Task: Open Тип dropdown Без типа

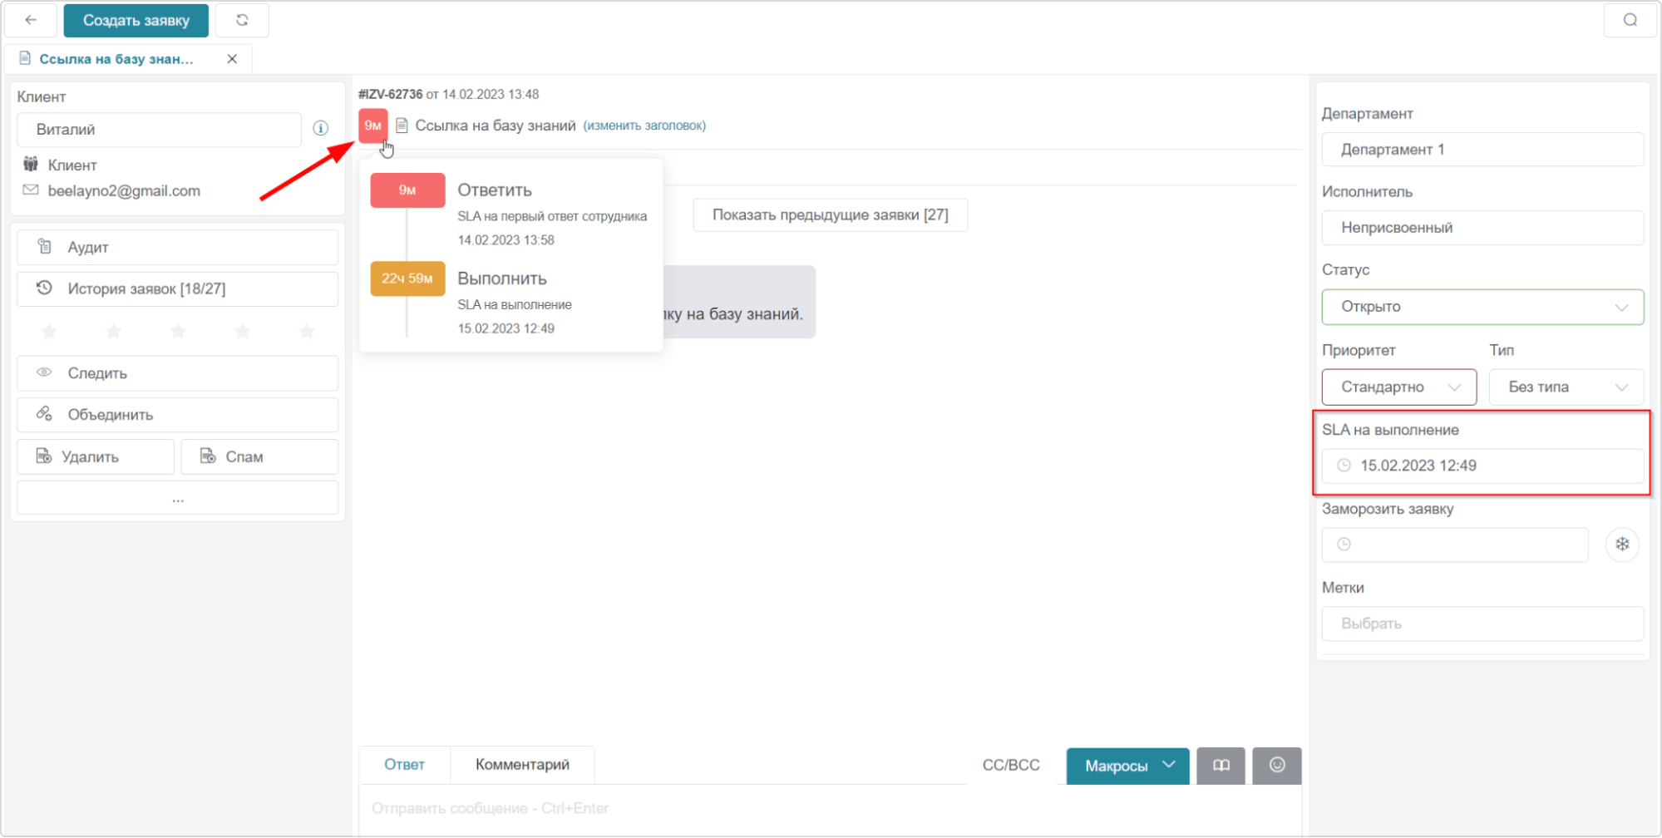Action: (1566, 387)
